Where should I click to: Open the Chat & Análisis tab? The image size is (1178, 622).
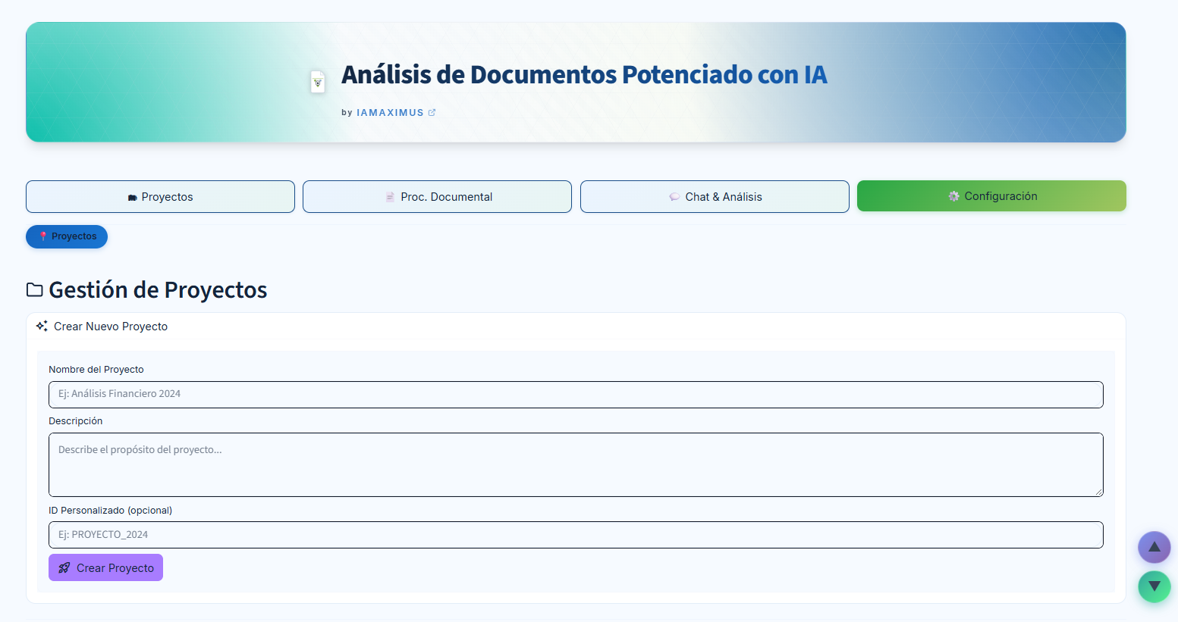[x=715, y=197]
